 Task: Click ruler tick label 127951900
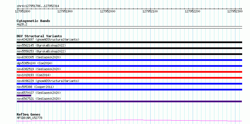[x=65, y=11]
